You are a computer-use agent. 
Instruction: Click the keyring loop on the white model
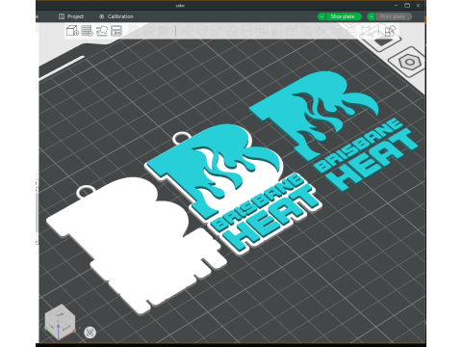point(85,192)
